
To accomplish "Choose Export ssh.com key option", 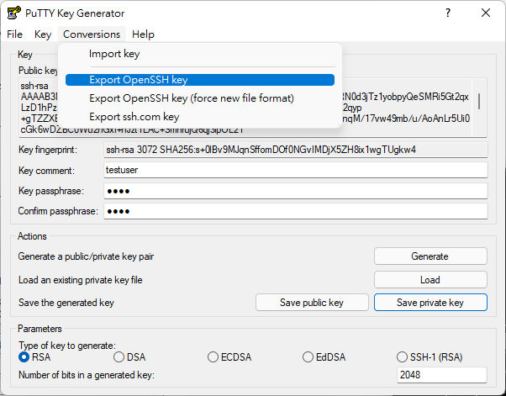I will tap(134, 117).
